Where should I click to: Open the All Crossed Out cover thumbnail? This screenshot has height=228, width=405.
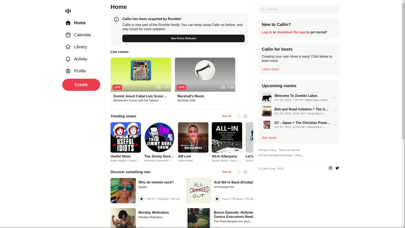(x=199, y=191)
